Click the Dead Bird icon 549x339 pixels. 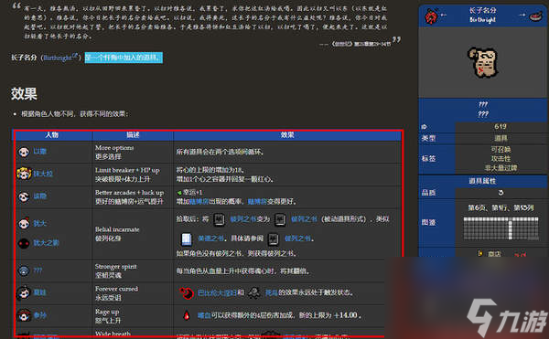(x=253, y=293)
